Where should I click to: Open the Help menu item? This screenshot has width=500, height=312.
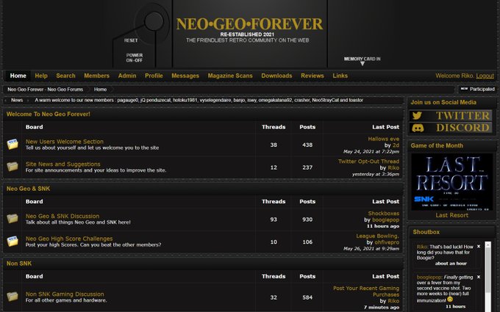click(x=41, y=76)
